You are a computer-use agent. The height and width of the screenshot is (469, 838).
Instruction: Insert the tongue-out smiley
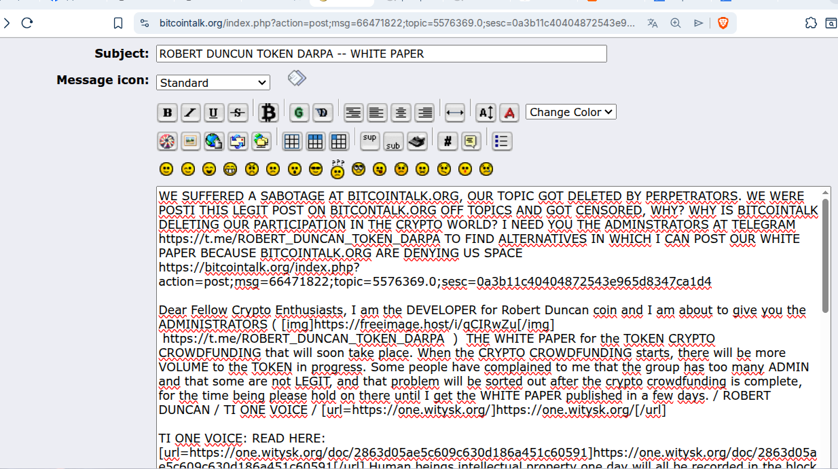coord(380,169)
